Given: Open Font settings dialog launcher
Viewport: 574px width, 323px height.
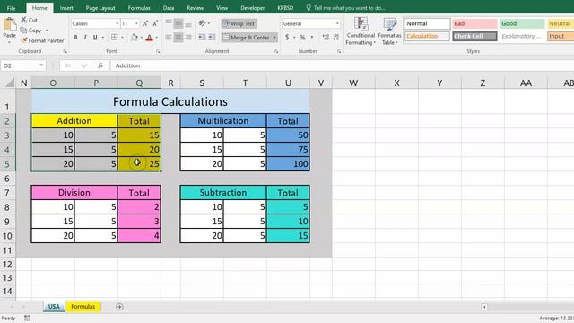Looking at the screenshot, I should 158,52.
